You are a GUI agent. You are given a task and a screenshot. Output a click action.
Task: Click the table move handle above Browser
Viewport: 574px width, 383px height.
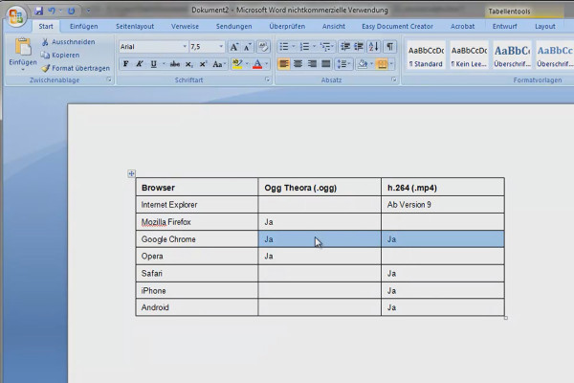tap(131, 173)
